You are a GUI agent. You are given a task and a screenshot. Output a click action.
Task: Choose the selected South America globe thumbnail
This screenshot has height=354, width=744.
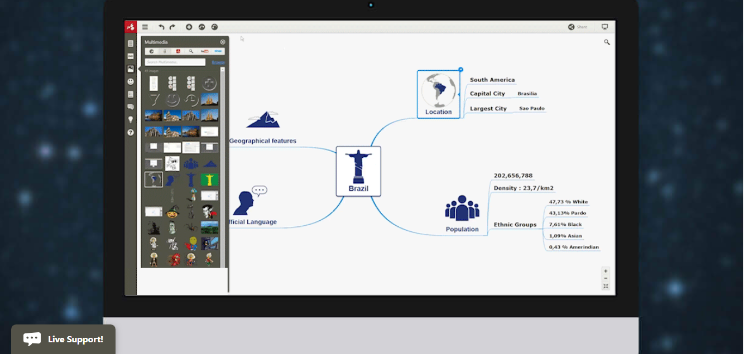(153, 180)
